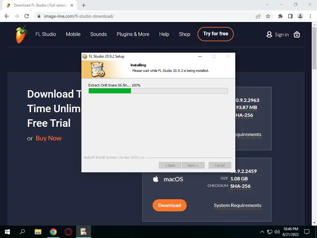
Task: Launch Opera from taskbar
Action: coord(68,232)
